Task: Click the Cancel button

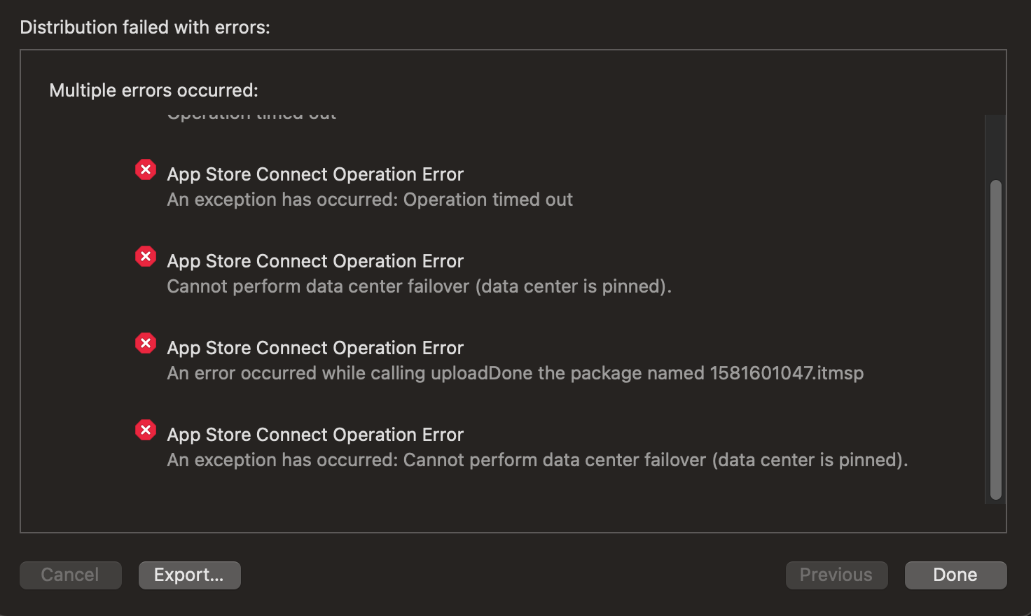Action: [x=70, y=575]
